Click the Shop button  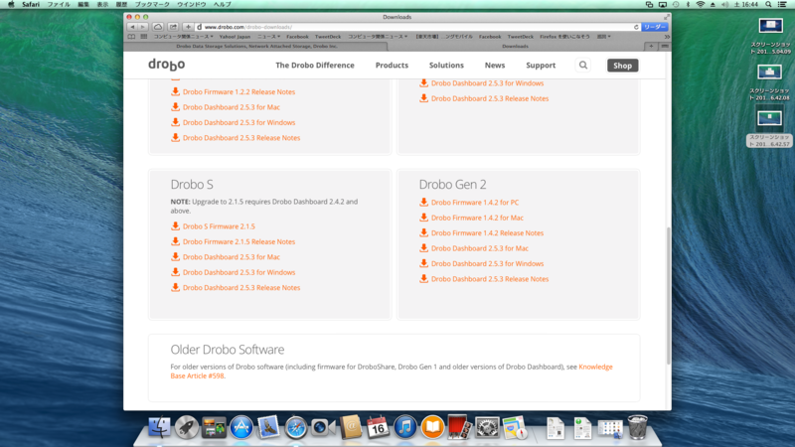[x=622, y=66]
